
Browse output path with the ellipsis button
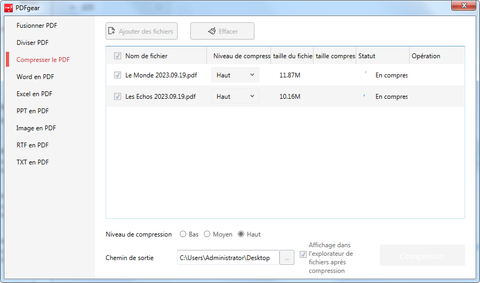287,257
